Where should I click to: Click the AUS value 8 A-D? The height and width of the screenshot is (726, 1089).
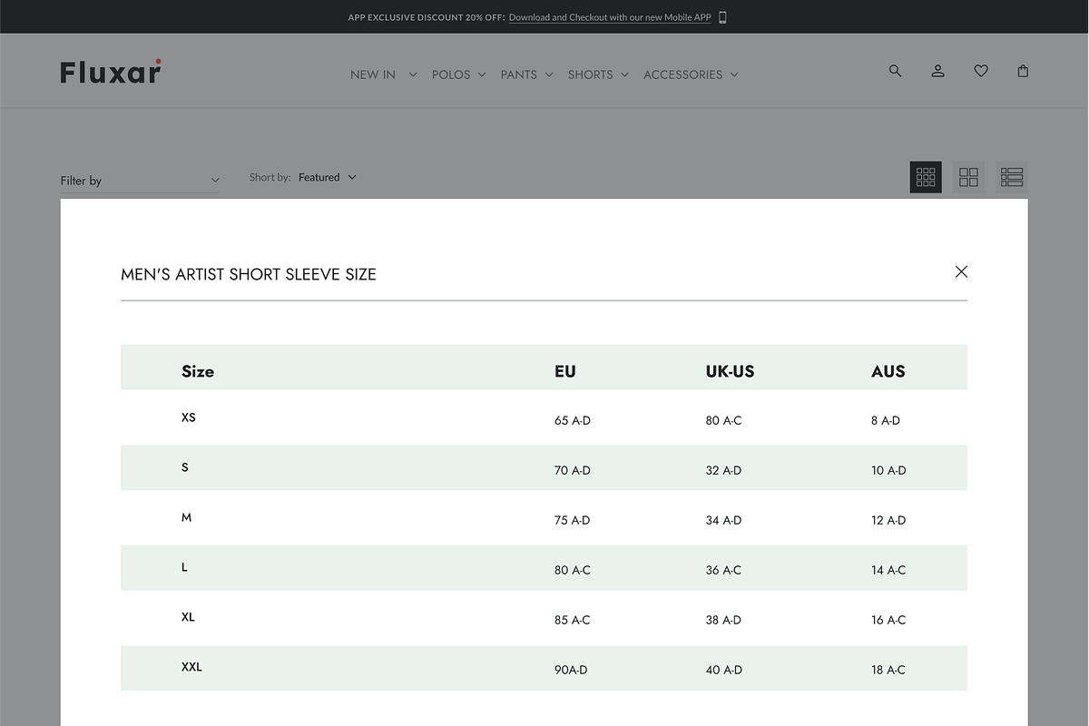(x=886, y=420)
